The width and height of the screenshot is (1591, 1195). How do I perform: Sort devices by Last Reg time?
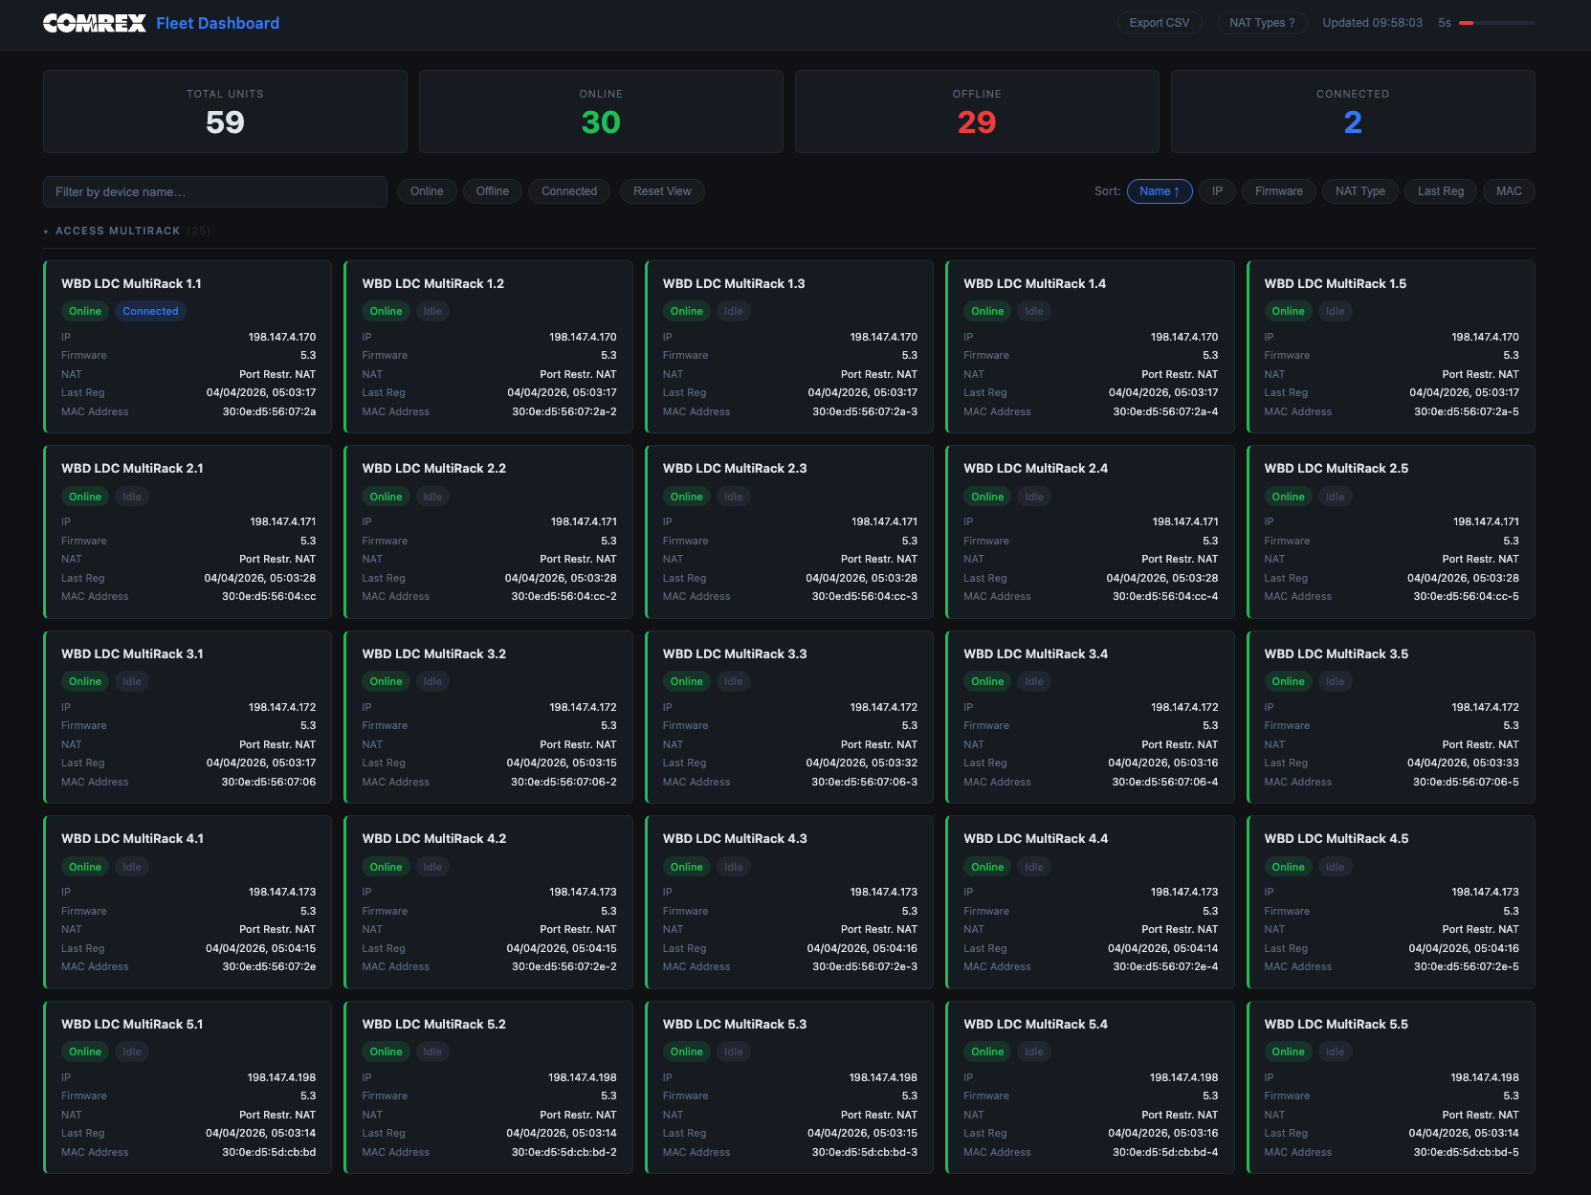tap(1440, 191)
